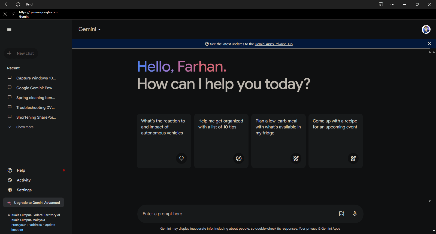Open the three-dot more options menu
Image resolution: width=436 pixels, height=234 pixels.
click(x=392, y=4)
